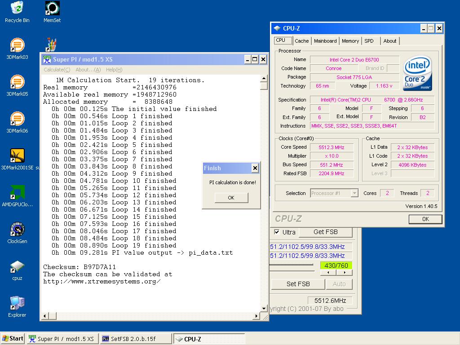Screen dimensions: 460x345
Task: Launch the AMDGPUClock desktop shortcut
Action: click(x=17, y=196)
